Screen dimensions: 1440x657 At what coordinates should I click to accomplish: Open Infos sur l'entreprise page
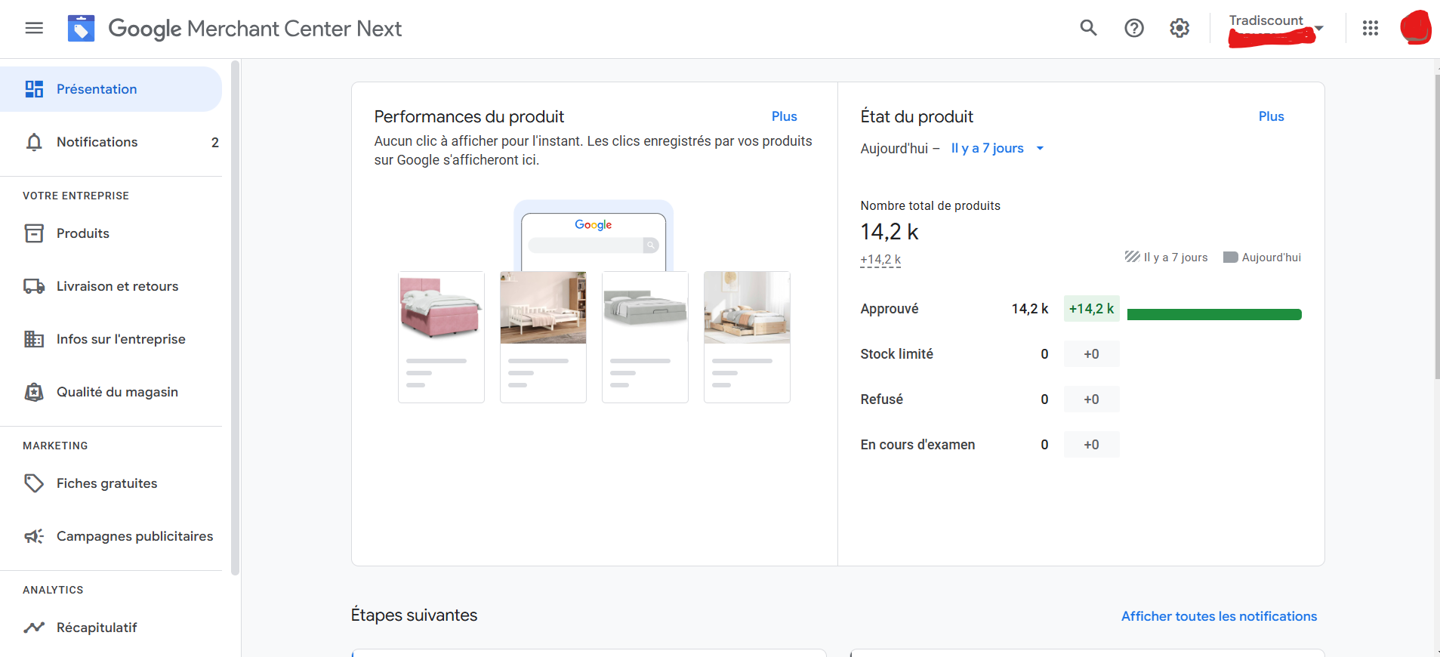tap(111, 339)
